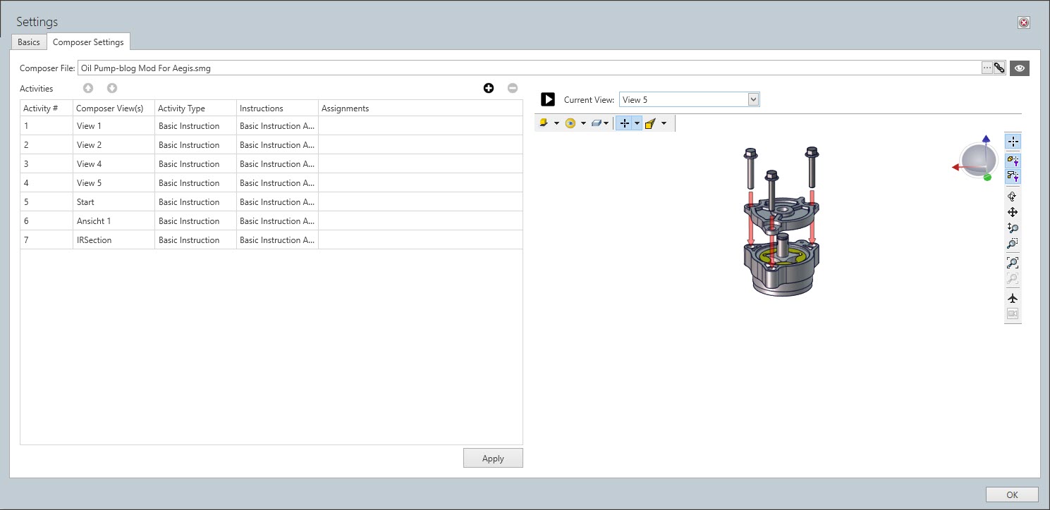Viewport: 1050px width, 510px height.
Task: Click the zoom area magnifier icon
Action: tap(1013, 244)
